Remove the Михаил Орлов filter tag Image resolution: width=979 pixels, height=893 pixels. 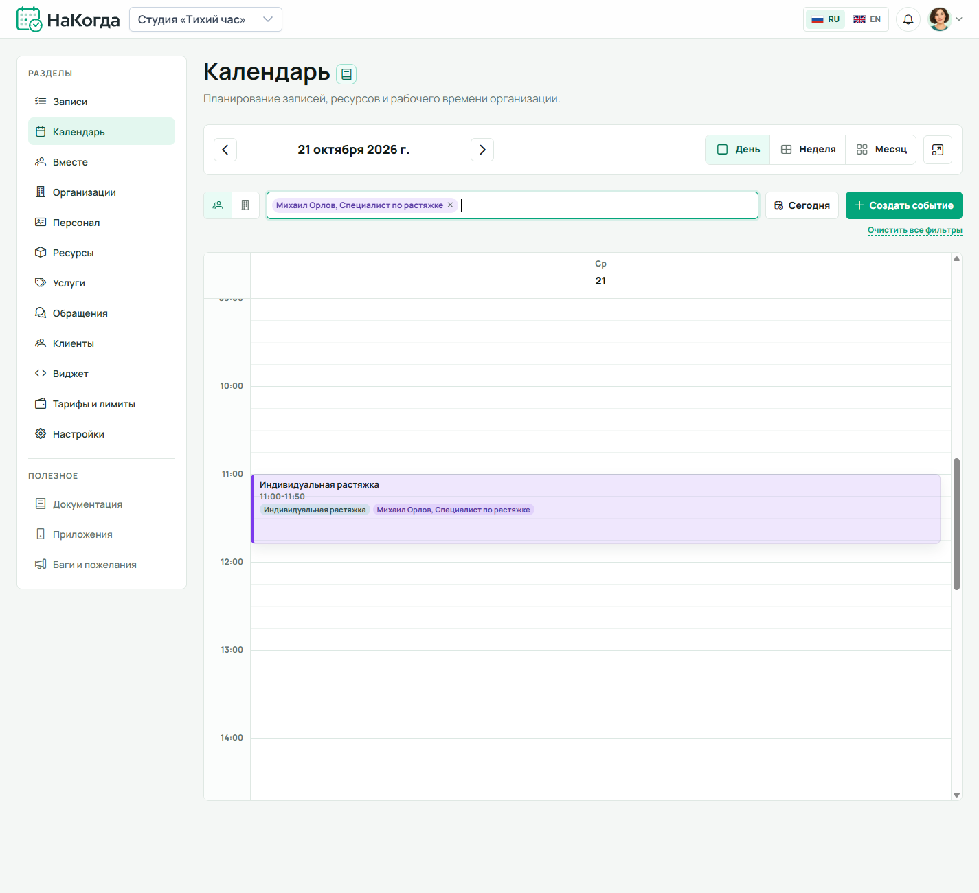point(451,205)
